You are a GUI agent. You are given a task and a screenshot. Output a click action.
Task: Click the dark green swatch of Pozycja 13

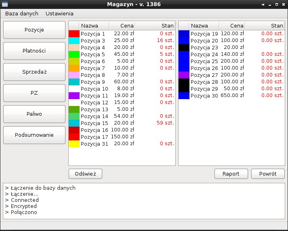(x=74, y=109)
